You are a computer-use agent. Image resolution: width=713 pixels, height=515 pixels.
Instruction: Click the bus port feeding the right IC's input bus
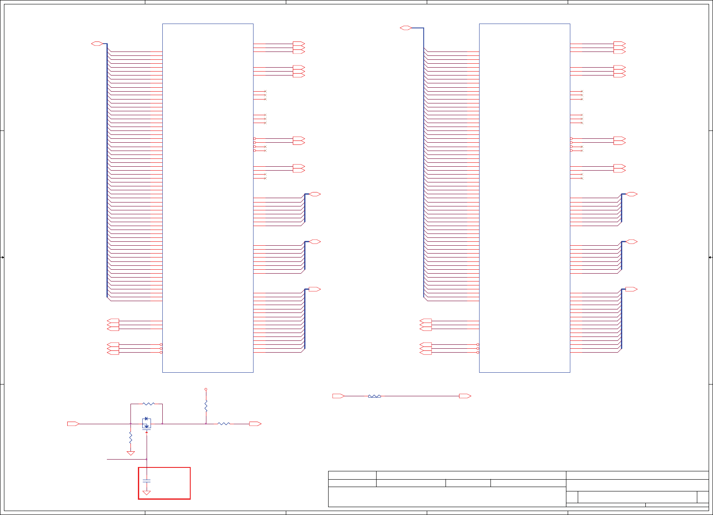(406, 28)
